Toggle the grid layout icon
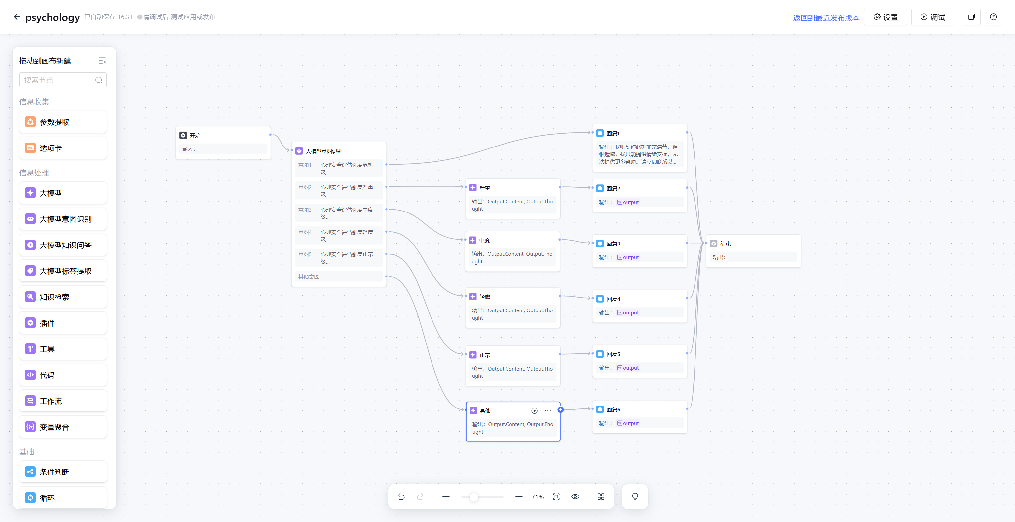Viewport: 1015px width, 522px height. click(601, 497)
